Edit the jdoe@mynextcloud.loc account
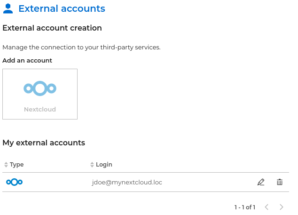This screenshot has height=215, width=298. 261,182
